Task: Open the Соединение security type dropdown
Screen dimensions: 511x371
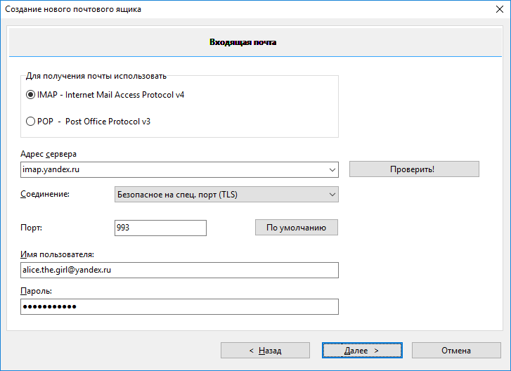Action: tap(226, 194)
